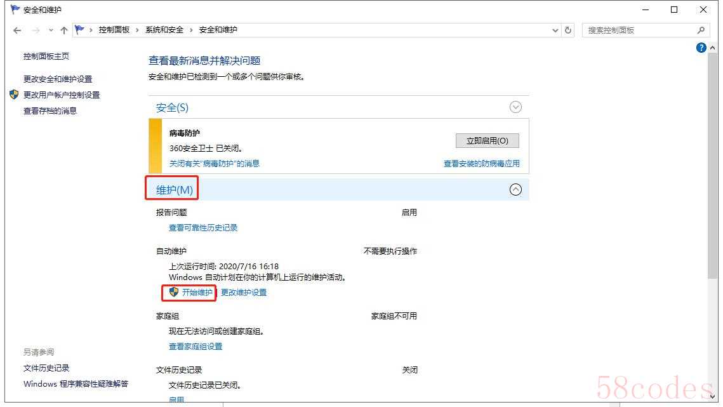Open 更改安全和维护设置

58,79
